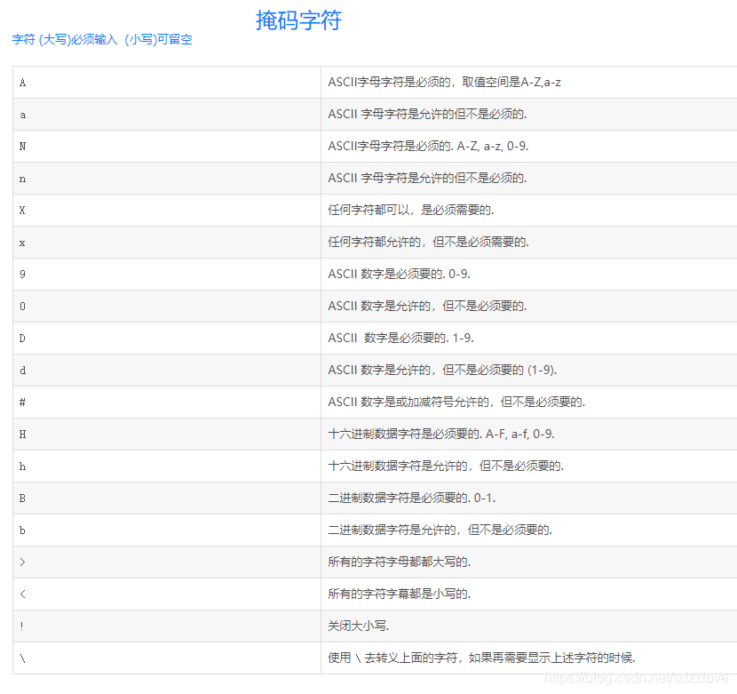Click description 任何字符都允许的，但不是必须需要的.
Image resolution: width=737 pixels, height=694 pixels.
coord(428,243)
